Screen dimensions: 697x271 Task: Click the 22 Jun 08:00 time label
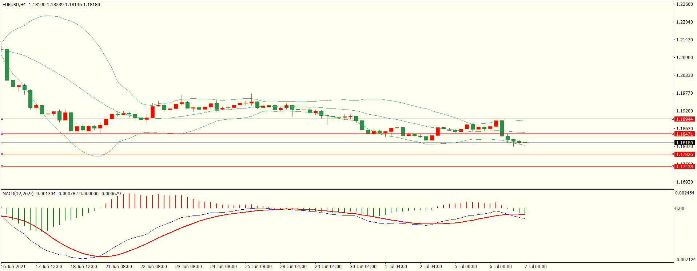click(154, 267)
